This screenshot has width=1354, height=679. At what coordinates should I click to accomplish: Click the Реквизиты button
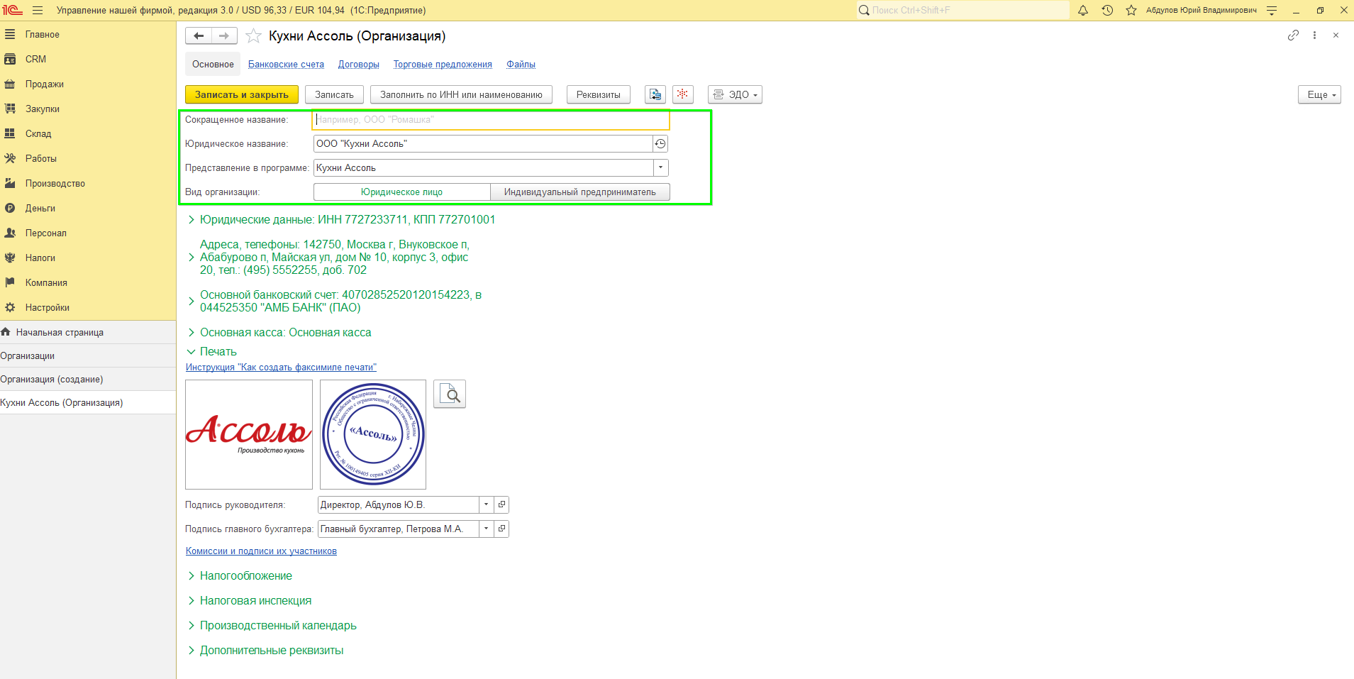coord(599,94)
